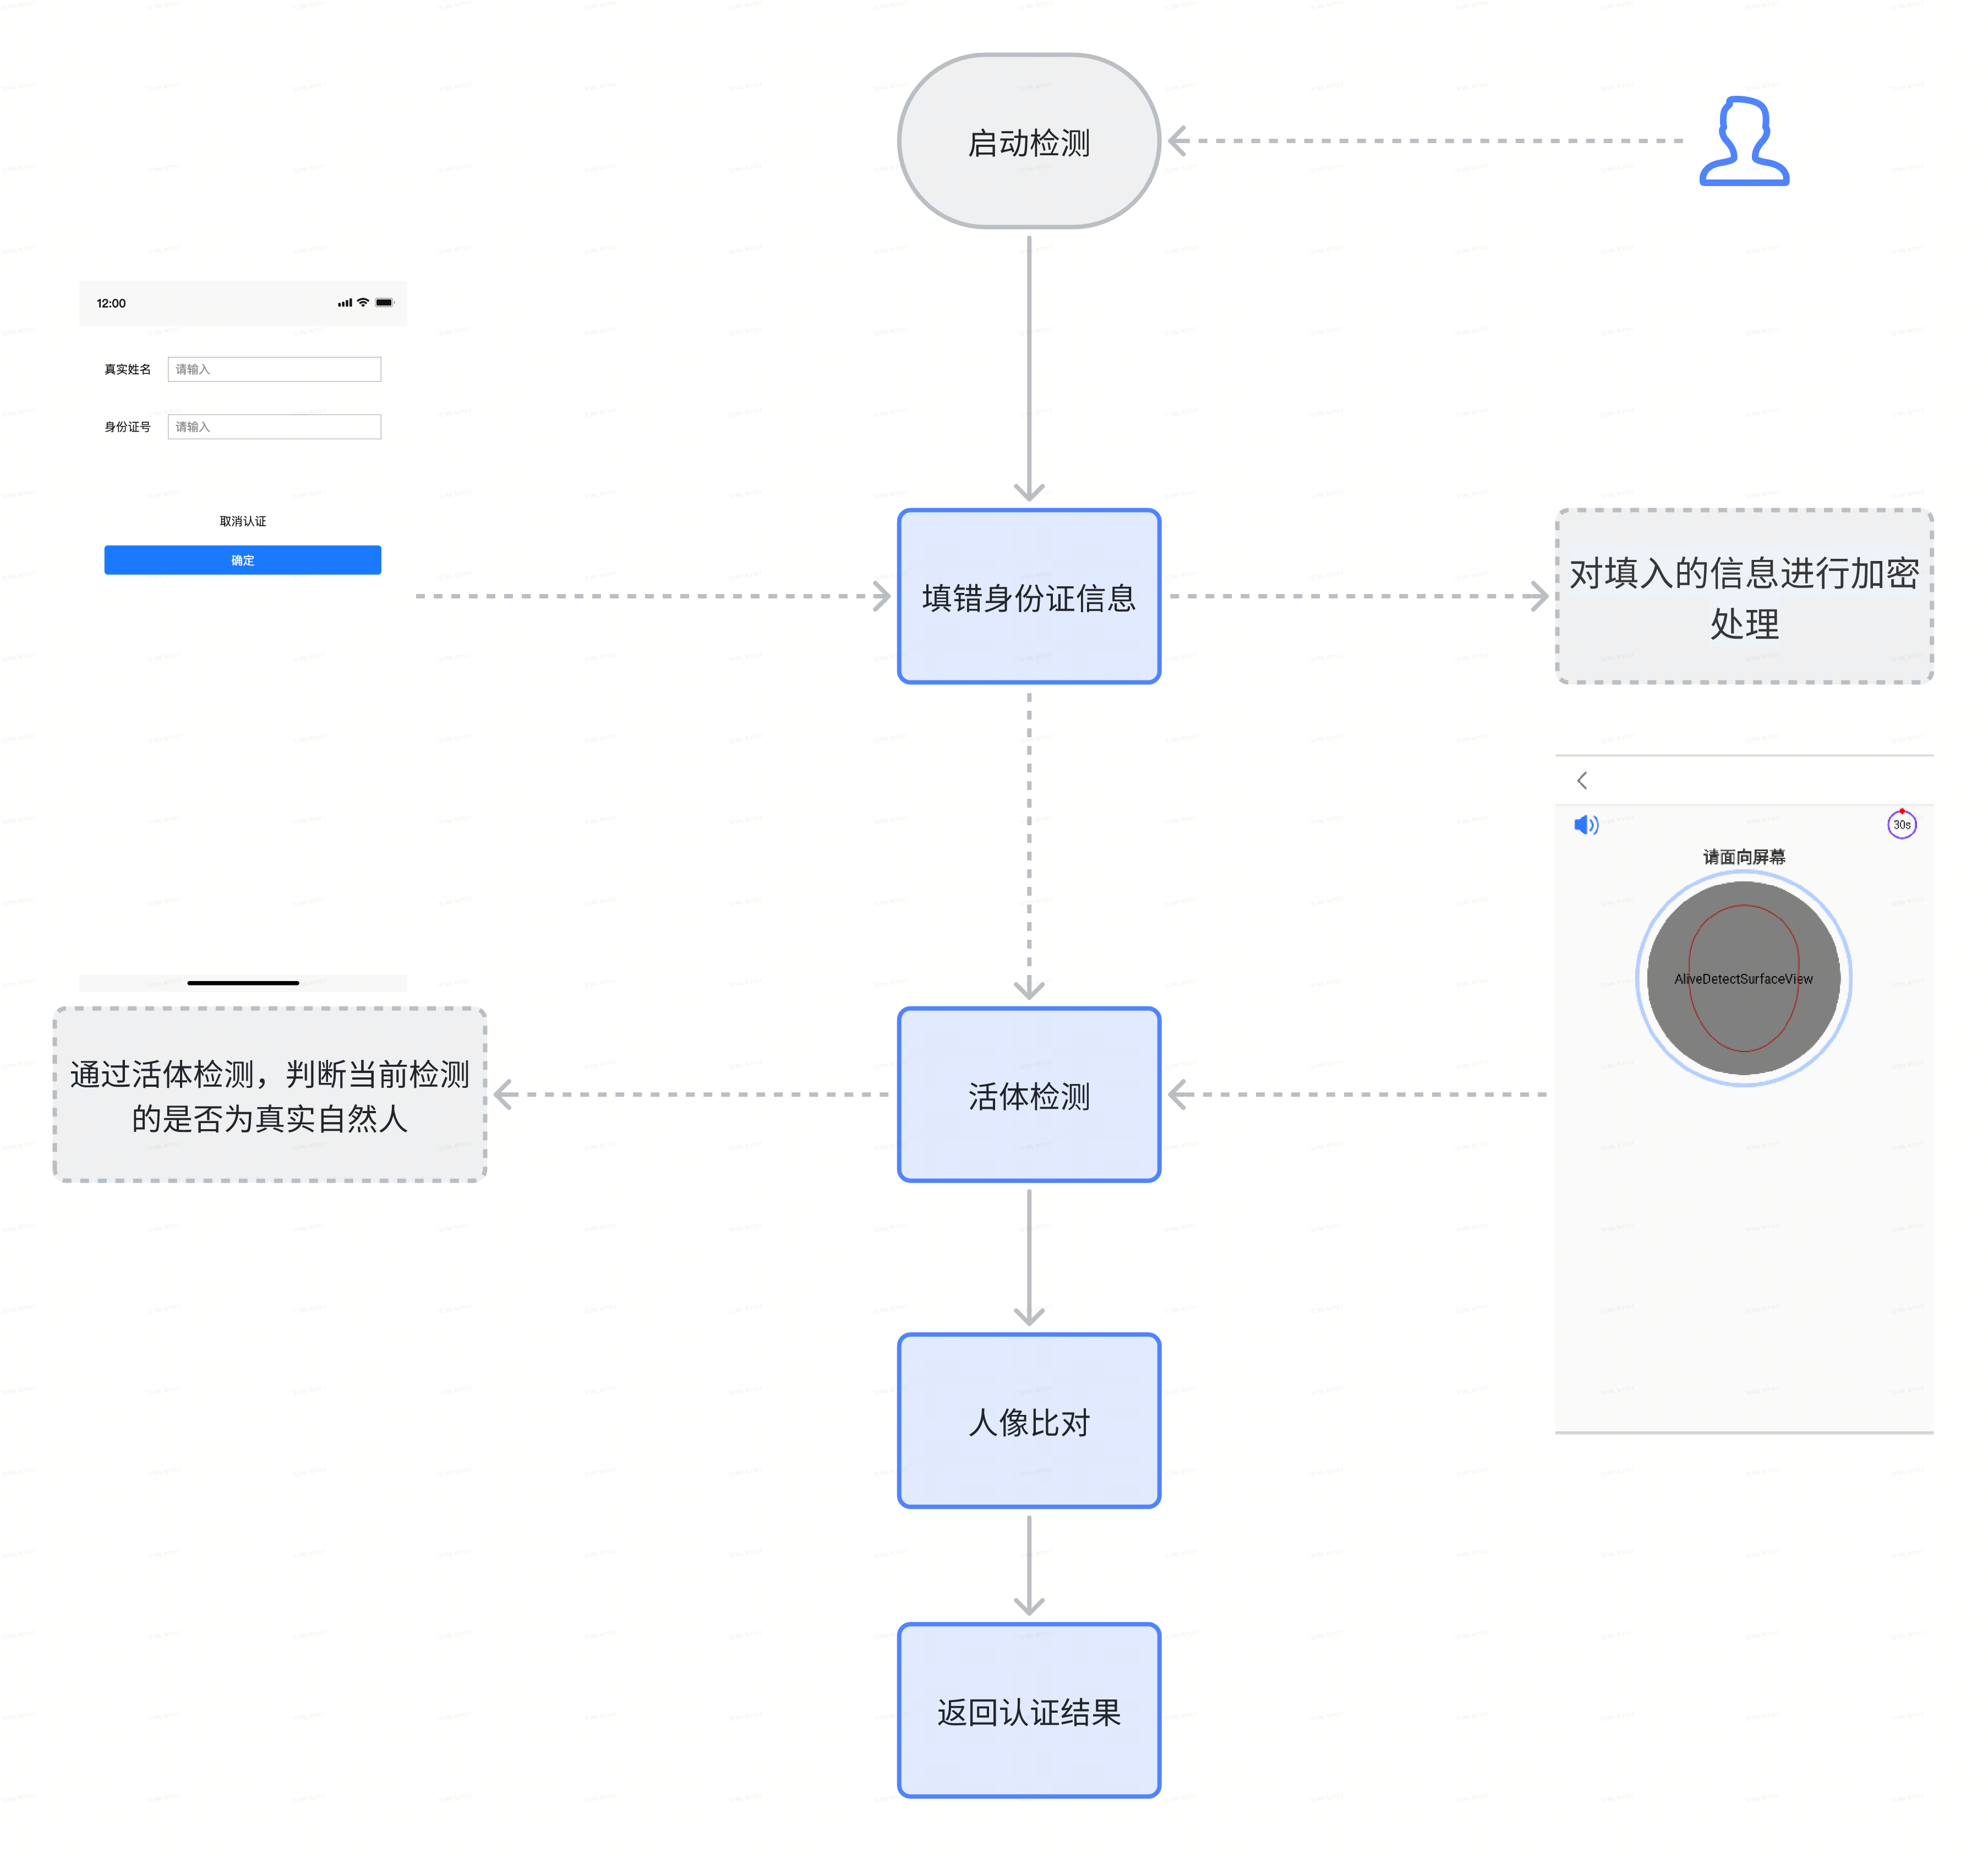Click the 30s countdown timer icon
This screenshot has height=1852, width=1988.
click(x=1901, y=825)
